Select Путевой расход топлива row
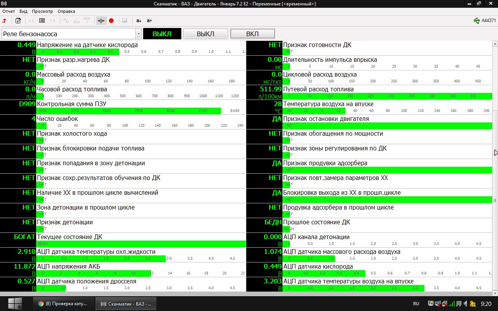The width and height of the screenshot is (498, 311). (x=370, y=93)
